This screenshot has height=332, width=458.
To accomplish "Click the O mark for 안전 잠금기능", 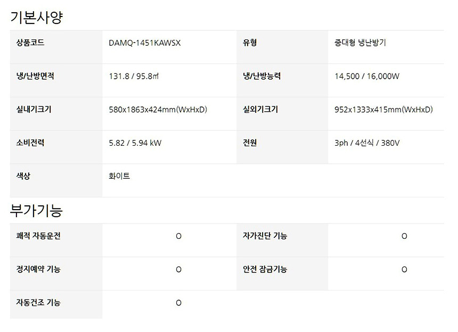I will (x=404, y=270).
